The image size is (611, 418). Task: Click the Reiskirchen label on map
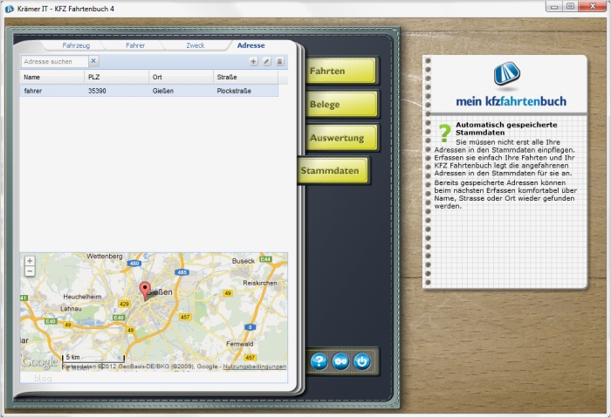pyautogui.click(x=259, y=283)
